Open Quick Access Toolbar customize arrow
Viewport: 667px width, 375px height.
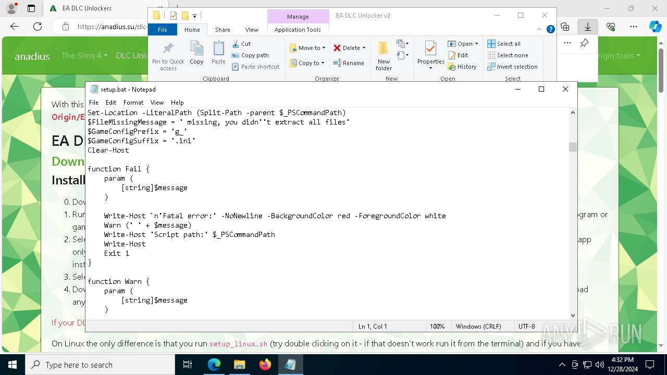click(194, 16)
